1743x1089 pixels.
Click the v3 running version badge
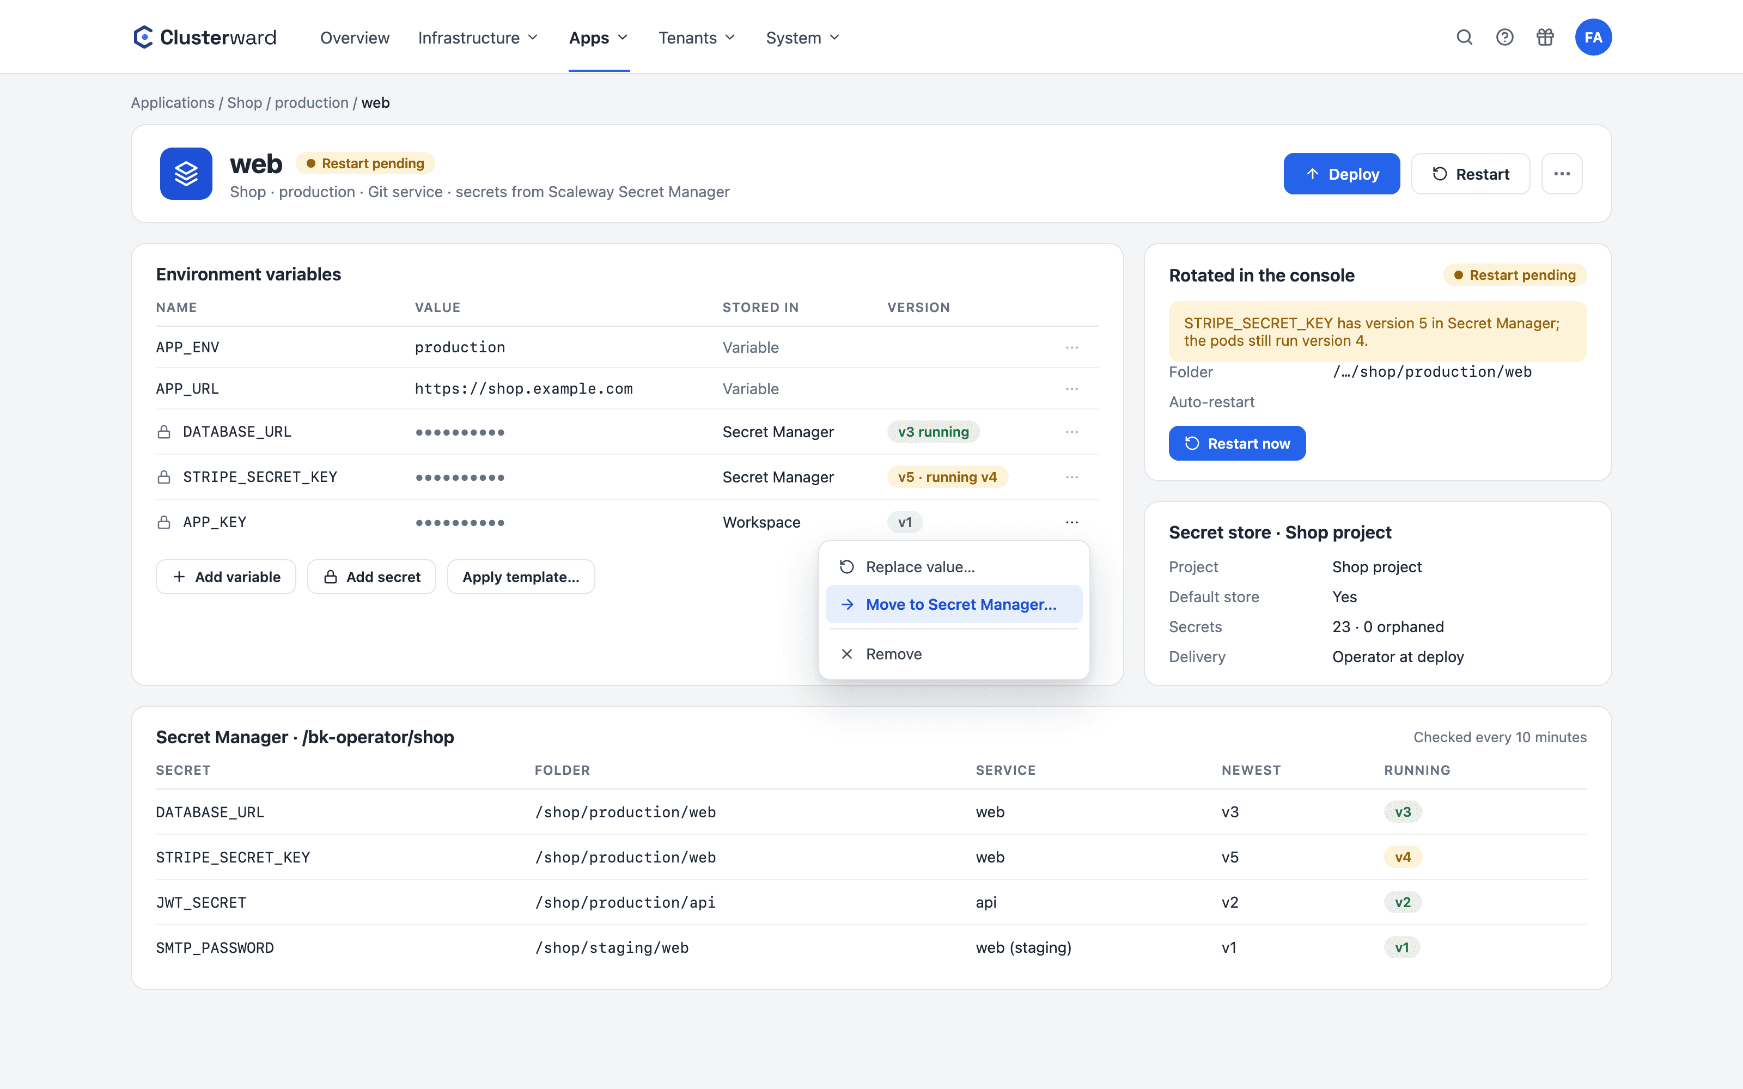(934, 431)
